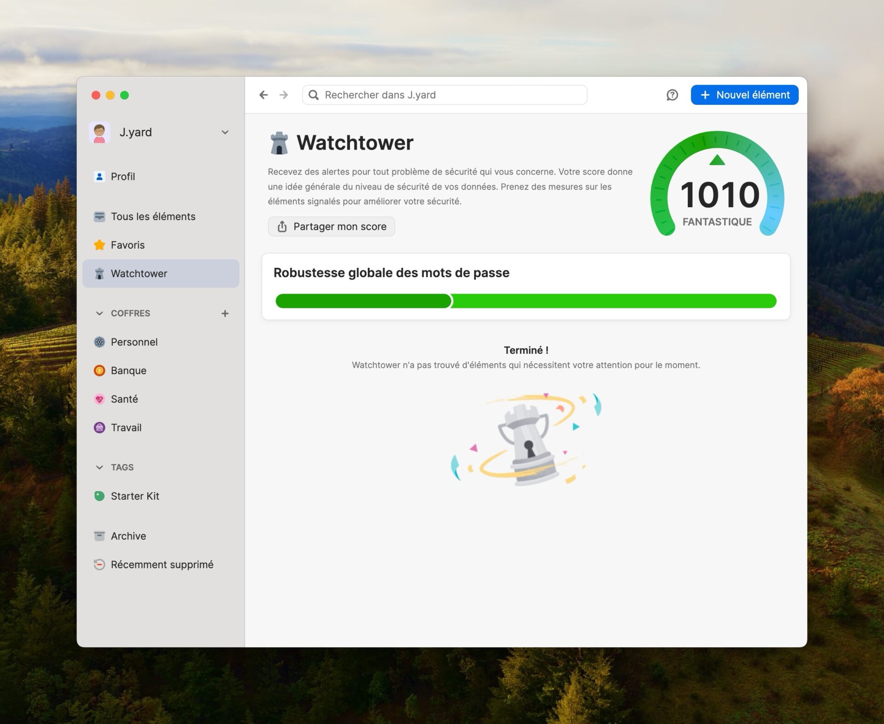The image size is (884, 724).
Task: Open Profil in the sidebar
Action: coord(161,176)
